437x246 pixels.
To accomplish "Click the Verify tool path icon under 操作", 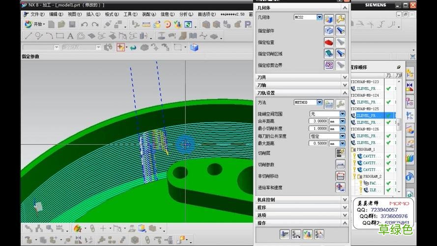I will point(308,234).
